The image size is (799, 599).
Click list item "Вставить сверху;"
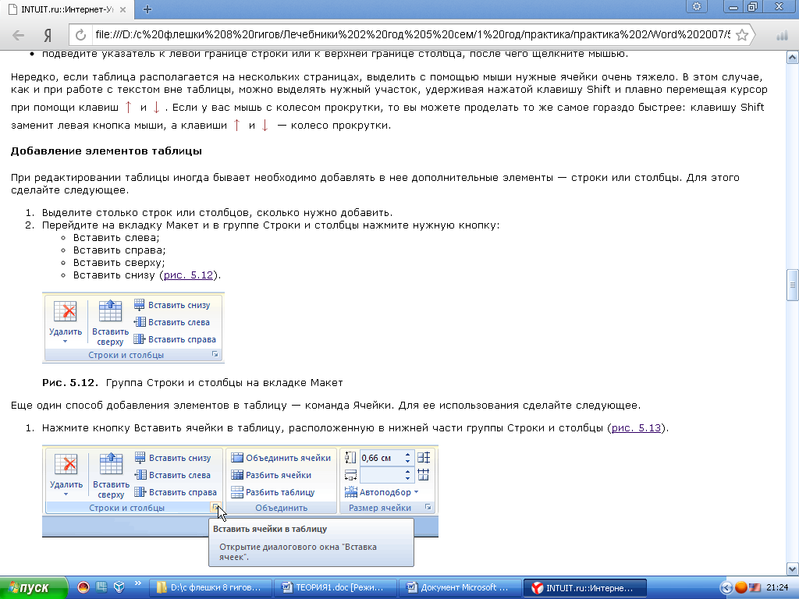119,263
